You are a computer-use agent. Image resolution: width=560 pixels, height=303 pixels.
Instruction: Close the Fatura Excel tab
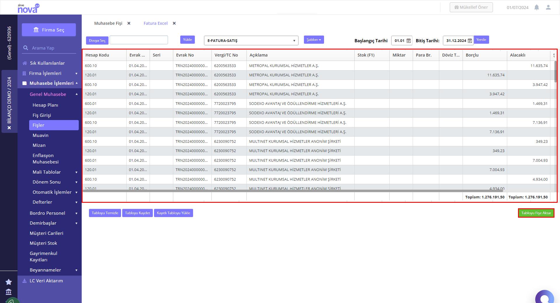coord(174,23)
